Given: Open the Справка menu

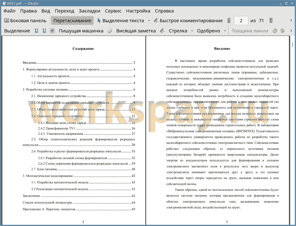Looking at the screenshot, I should click(164, 11).
